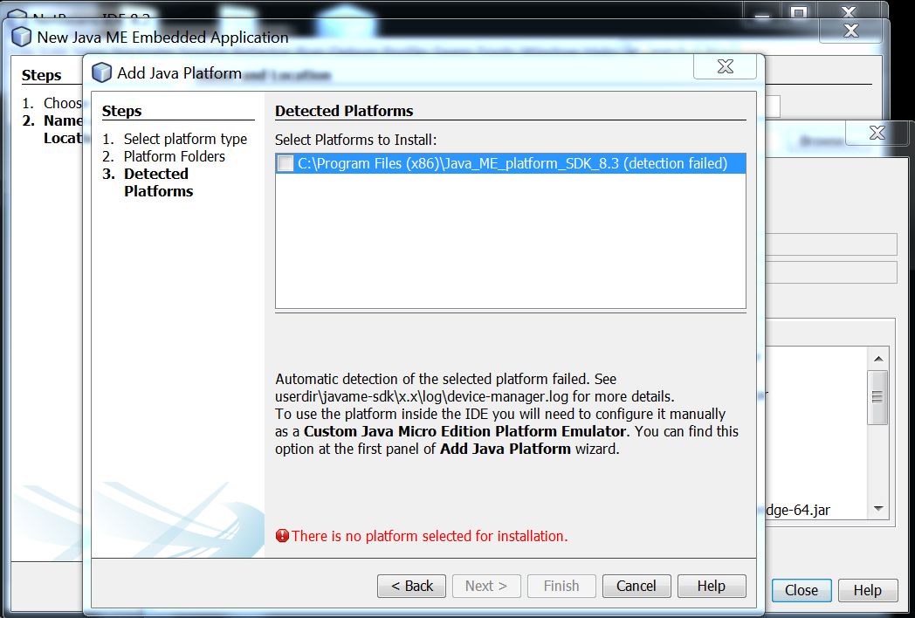915x618 pixels.
Task: Click the 'Custom Java Micro Edition Platform Emulator' text
Action: click(464, 431)
